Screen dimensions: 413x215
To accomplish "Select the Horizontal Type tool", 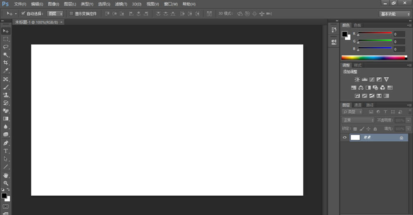I will coord(5,151).
